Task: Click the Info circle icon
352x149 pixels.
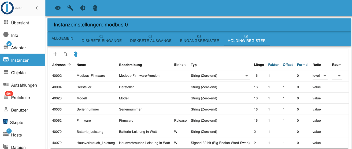Action: (6, 35)
